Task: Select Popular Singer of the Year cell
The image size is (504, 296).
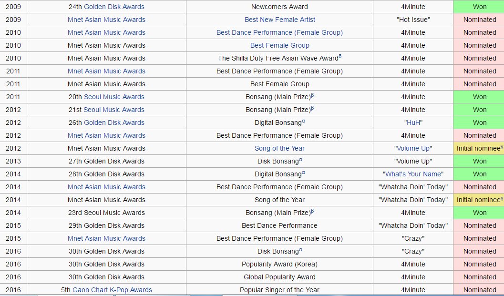Action: pyautogui.click(x=279, y=290)
